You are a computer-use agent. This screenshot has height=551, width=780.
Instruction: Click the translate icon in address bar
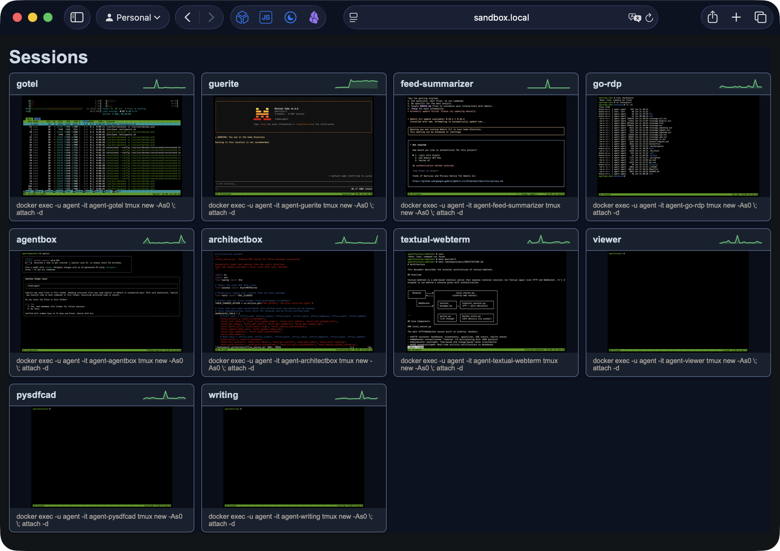click(634, 17)
